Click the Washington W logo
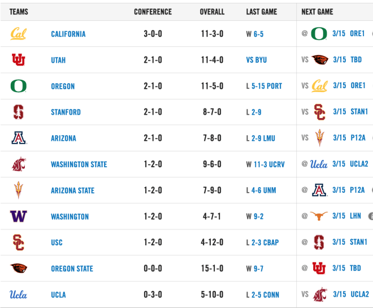The height and width of the screenshot is (308, 373). tap(18, 216)
